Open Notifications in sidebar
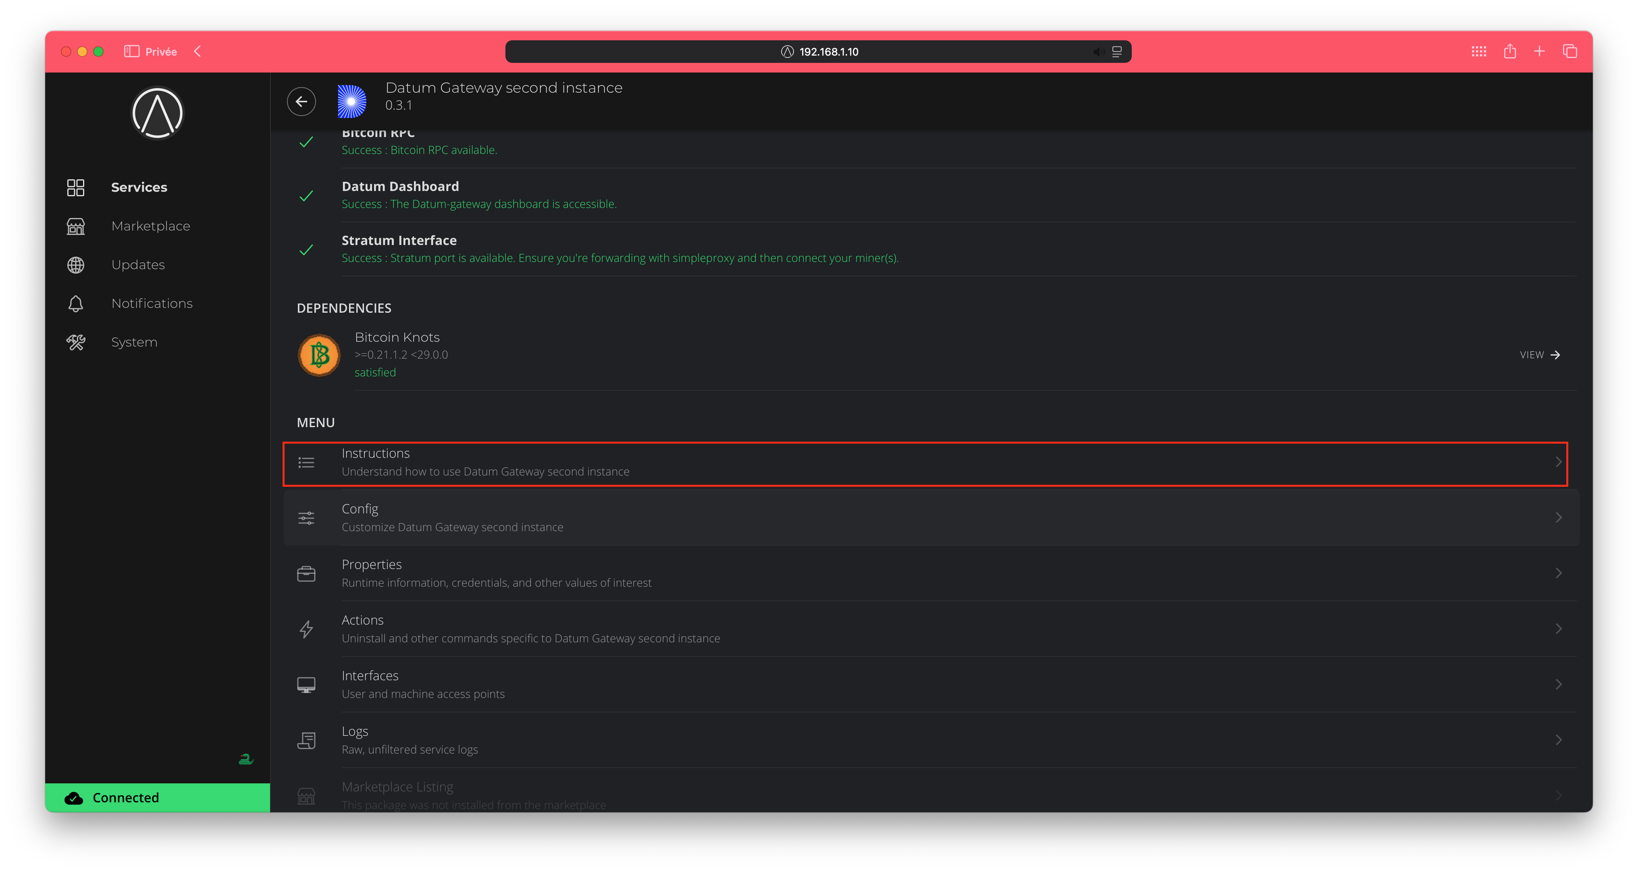The width and height of the screenshot is (1638, 872). 151,303
